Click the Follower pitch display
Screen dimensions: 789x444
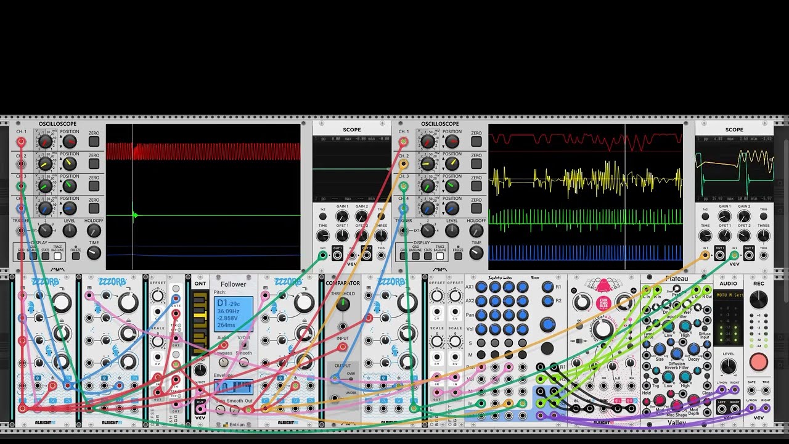pyautogui.click(x=233, y=314)
